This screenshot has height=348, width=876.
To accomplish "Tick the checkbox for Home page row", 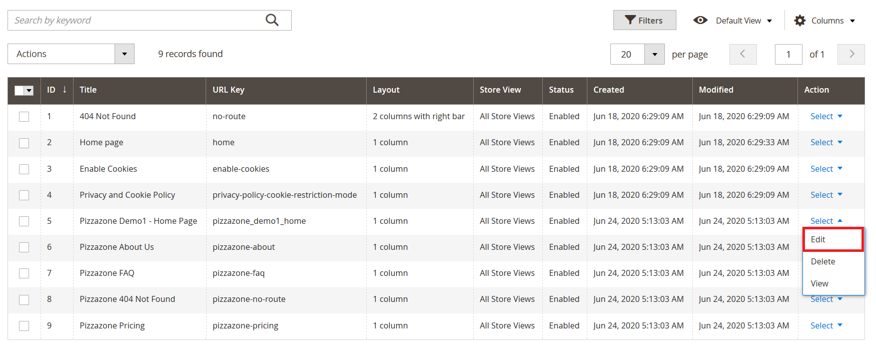I will [x=24, y=143].
